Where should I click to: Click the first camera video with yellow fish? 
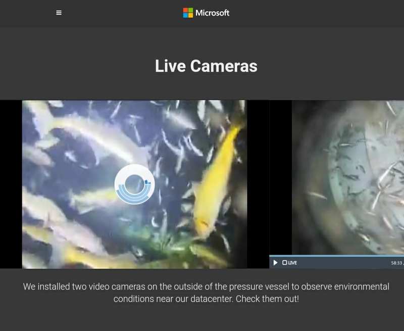click(x=134, y=184)
